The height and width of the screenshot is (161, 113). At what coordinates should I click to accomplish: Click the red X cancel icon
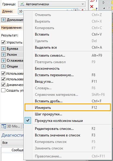pos(92,7)
